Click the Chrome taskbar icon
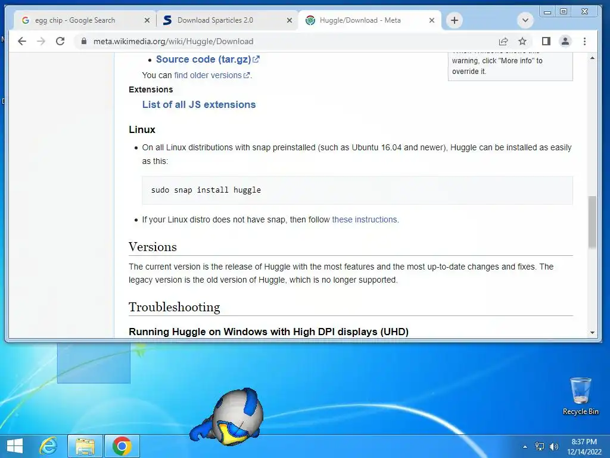Viewport: 610px width, 458px height. click(122, 446)
